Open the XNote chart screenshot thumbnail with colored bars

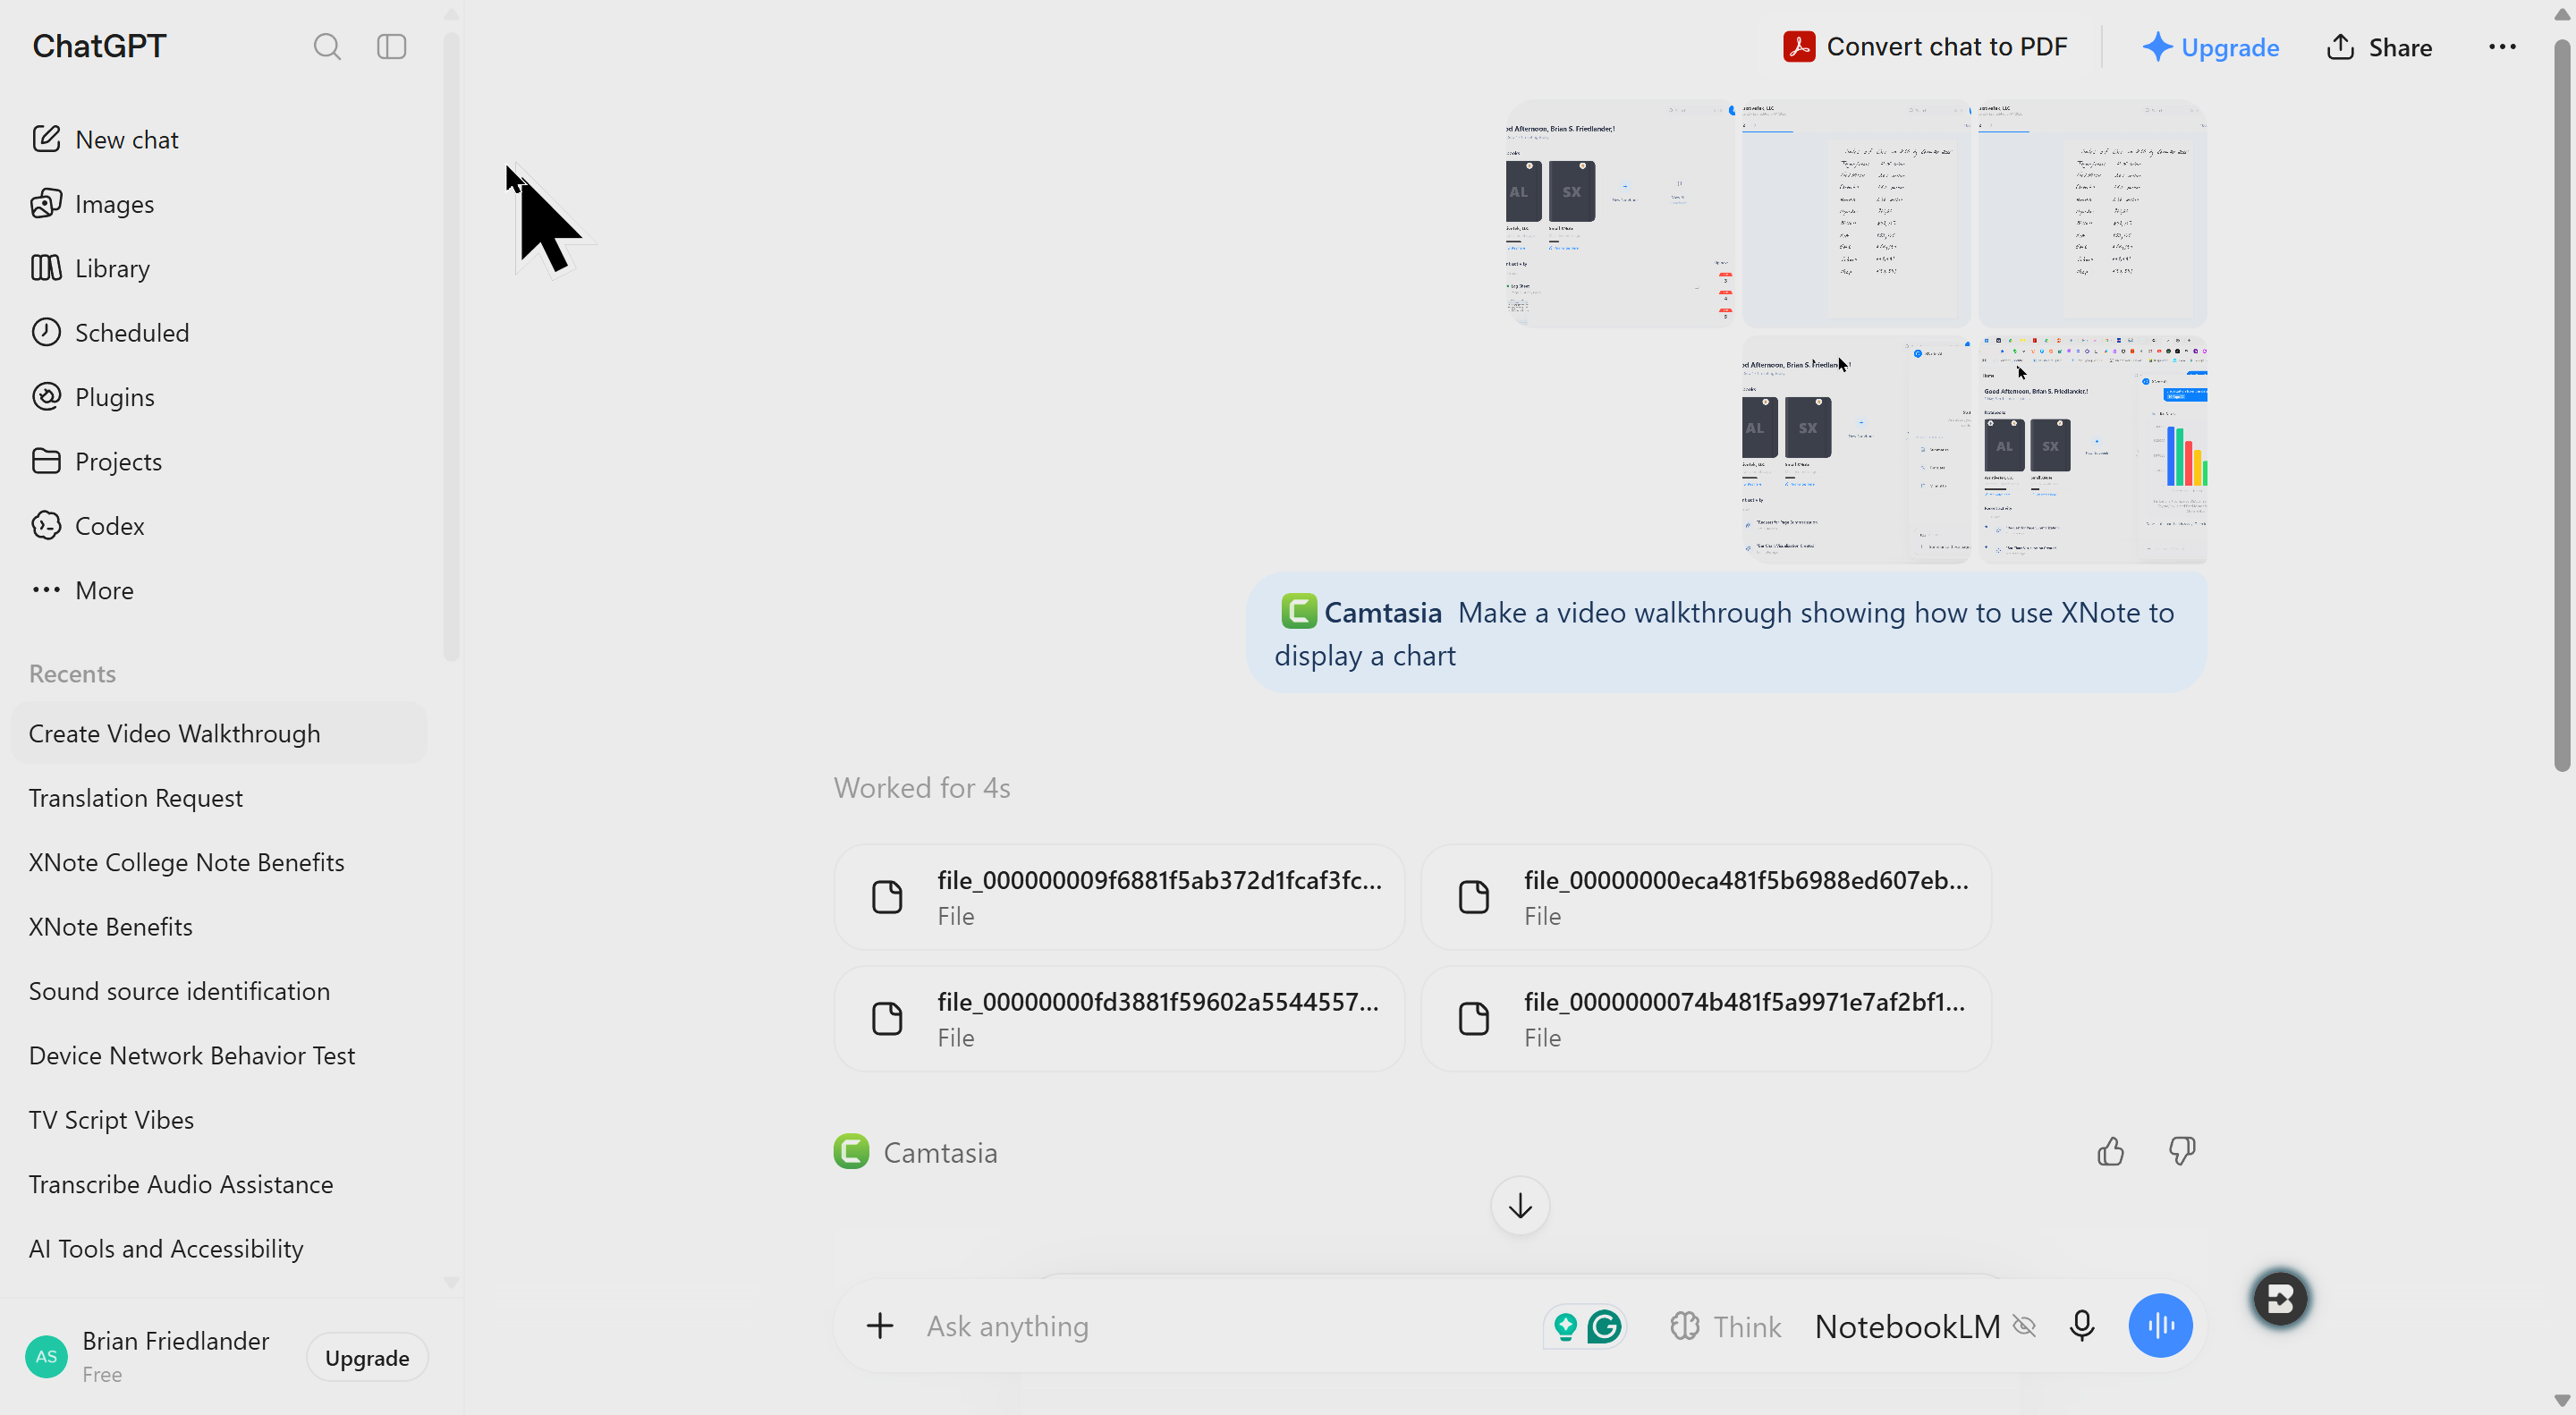[2092, 449]
